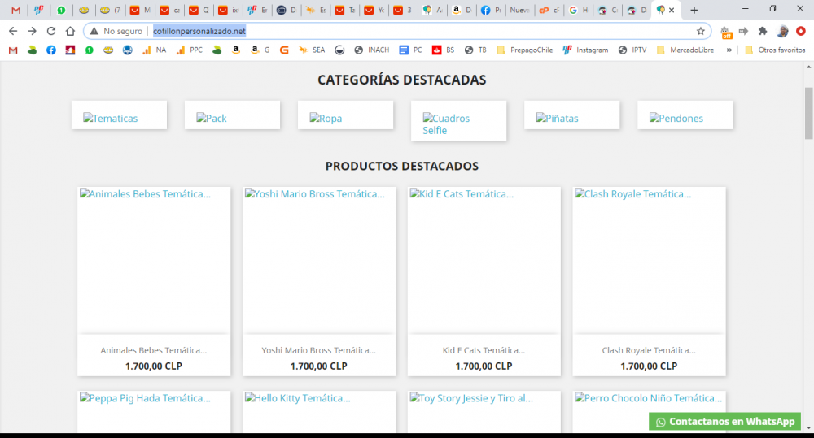Show hidden bookmarks with the » chevron
The width and height of the screenshot is (814, 438).
(x=729, y=50)
